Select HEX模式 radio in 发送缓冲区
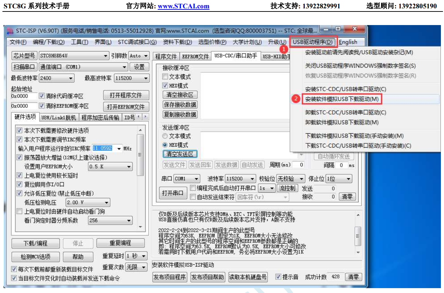 coord(165,145)
